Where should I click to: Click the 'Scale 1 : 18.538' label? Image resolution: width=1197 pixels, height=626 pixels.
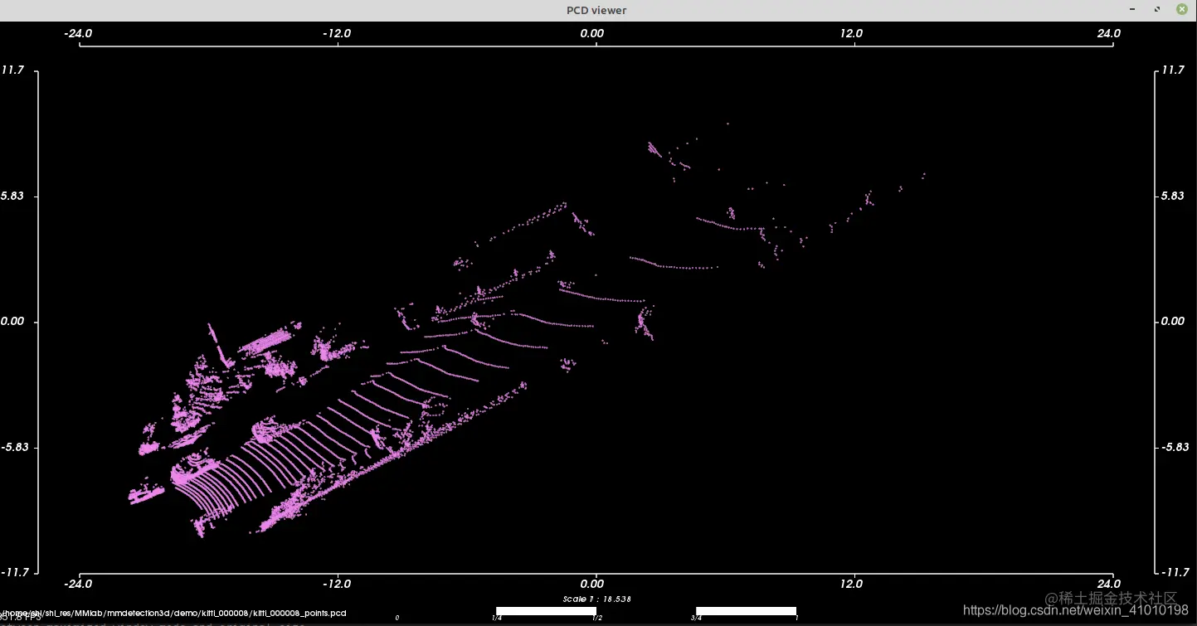pyautogui.click(x=597, y=599)
